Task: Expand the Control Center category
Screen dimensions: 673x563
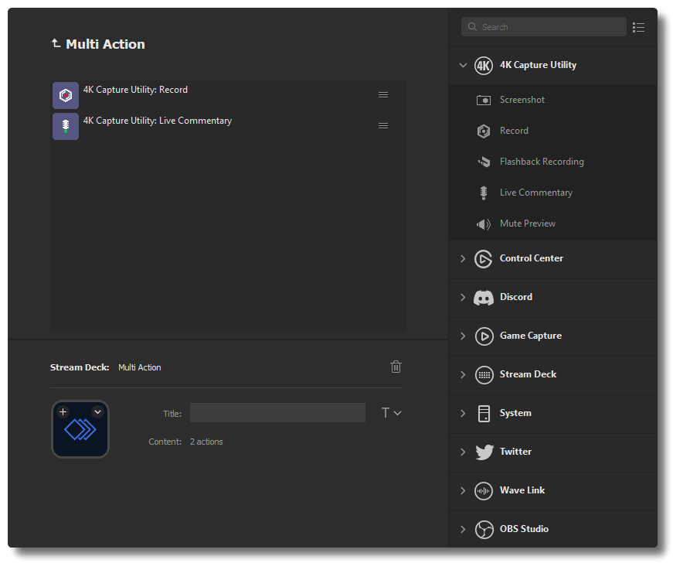Action: [463, 258]
